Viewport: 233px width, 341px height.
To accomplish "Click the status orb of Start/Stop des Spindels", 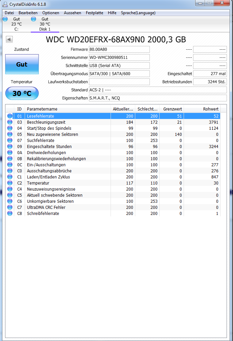I will 10,128.
